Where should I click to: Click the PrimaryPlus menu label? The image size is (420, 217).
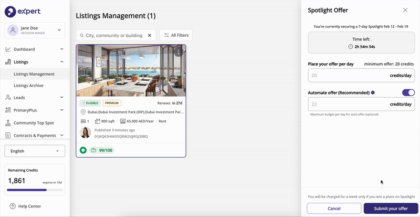tap(25, 110)
